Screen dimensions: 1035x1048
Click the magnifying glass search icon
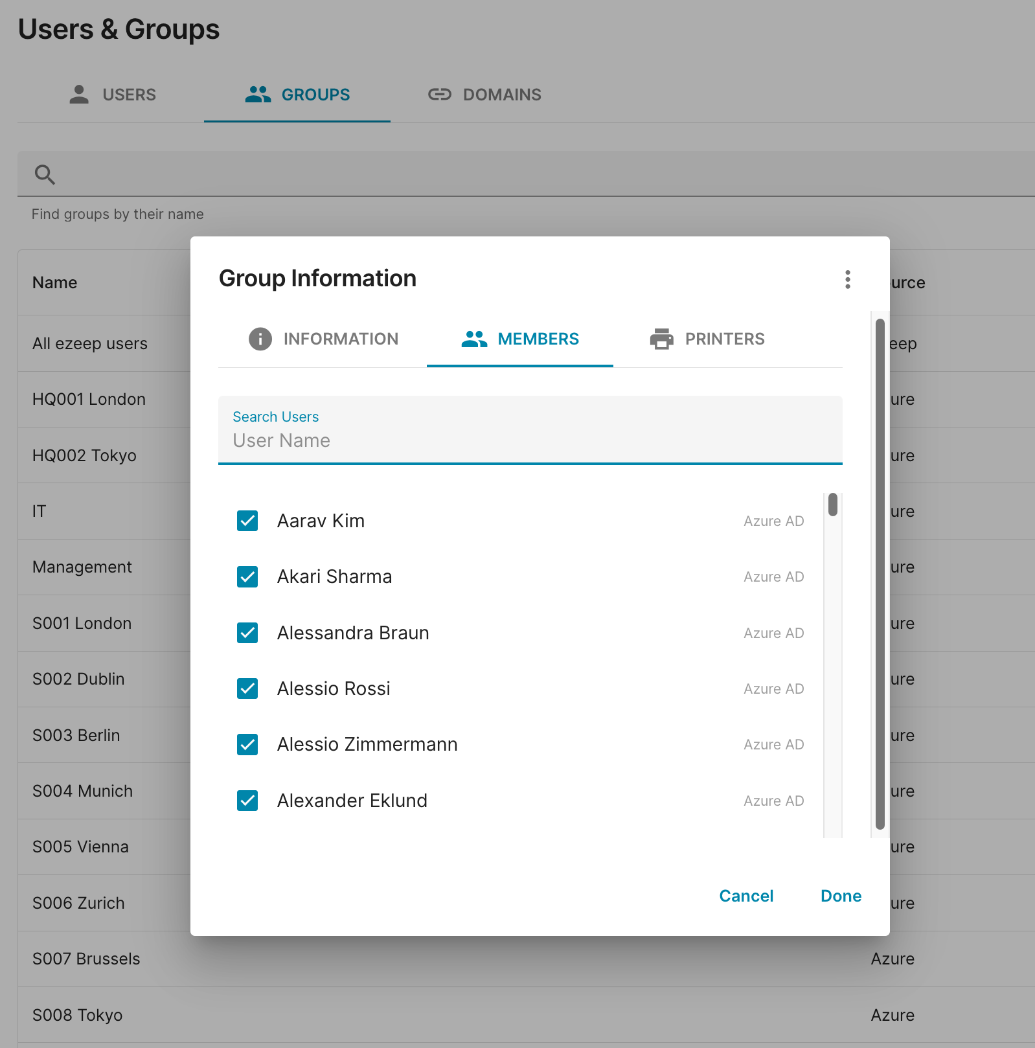(x=45, y=174)
